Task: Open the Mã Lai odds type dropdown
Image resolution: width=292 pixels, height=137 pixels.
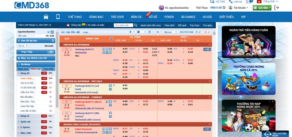Action: [x=171, y=32]
